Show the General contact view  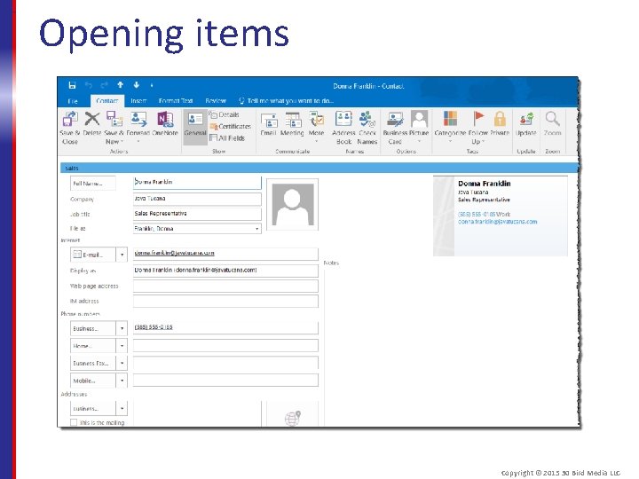195,126
